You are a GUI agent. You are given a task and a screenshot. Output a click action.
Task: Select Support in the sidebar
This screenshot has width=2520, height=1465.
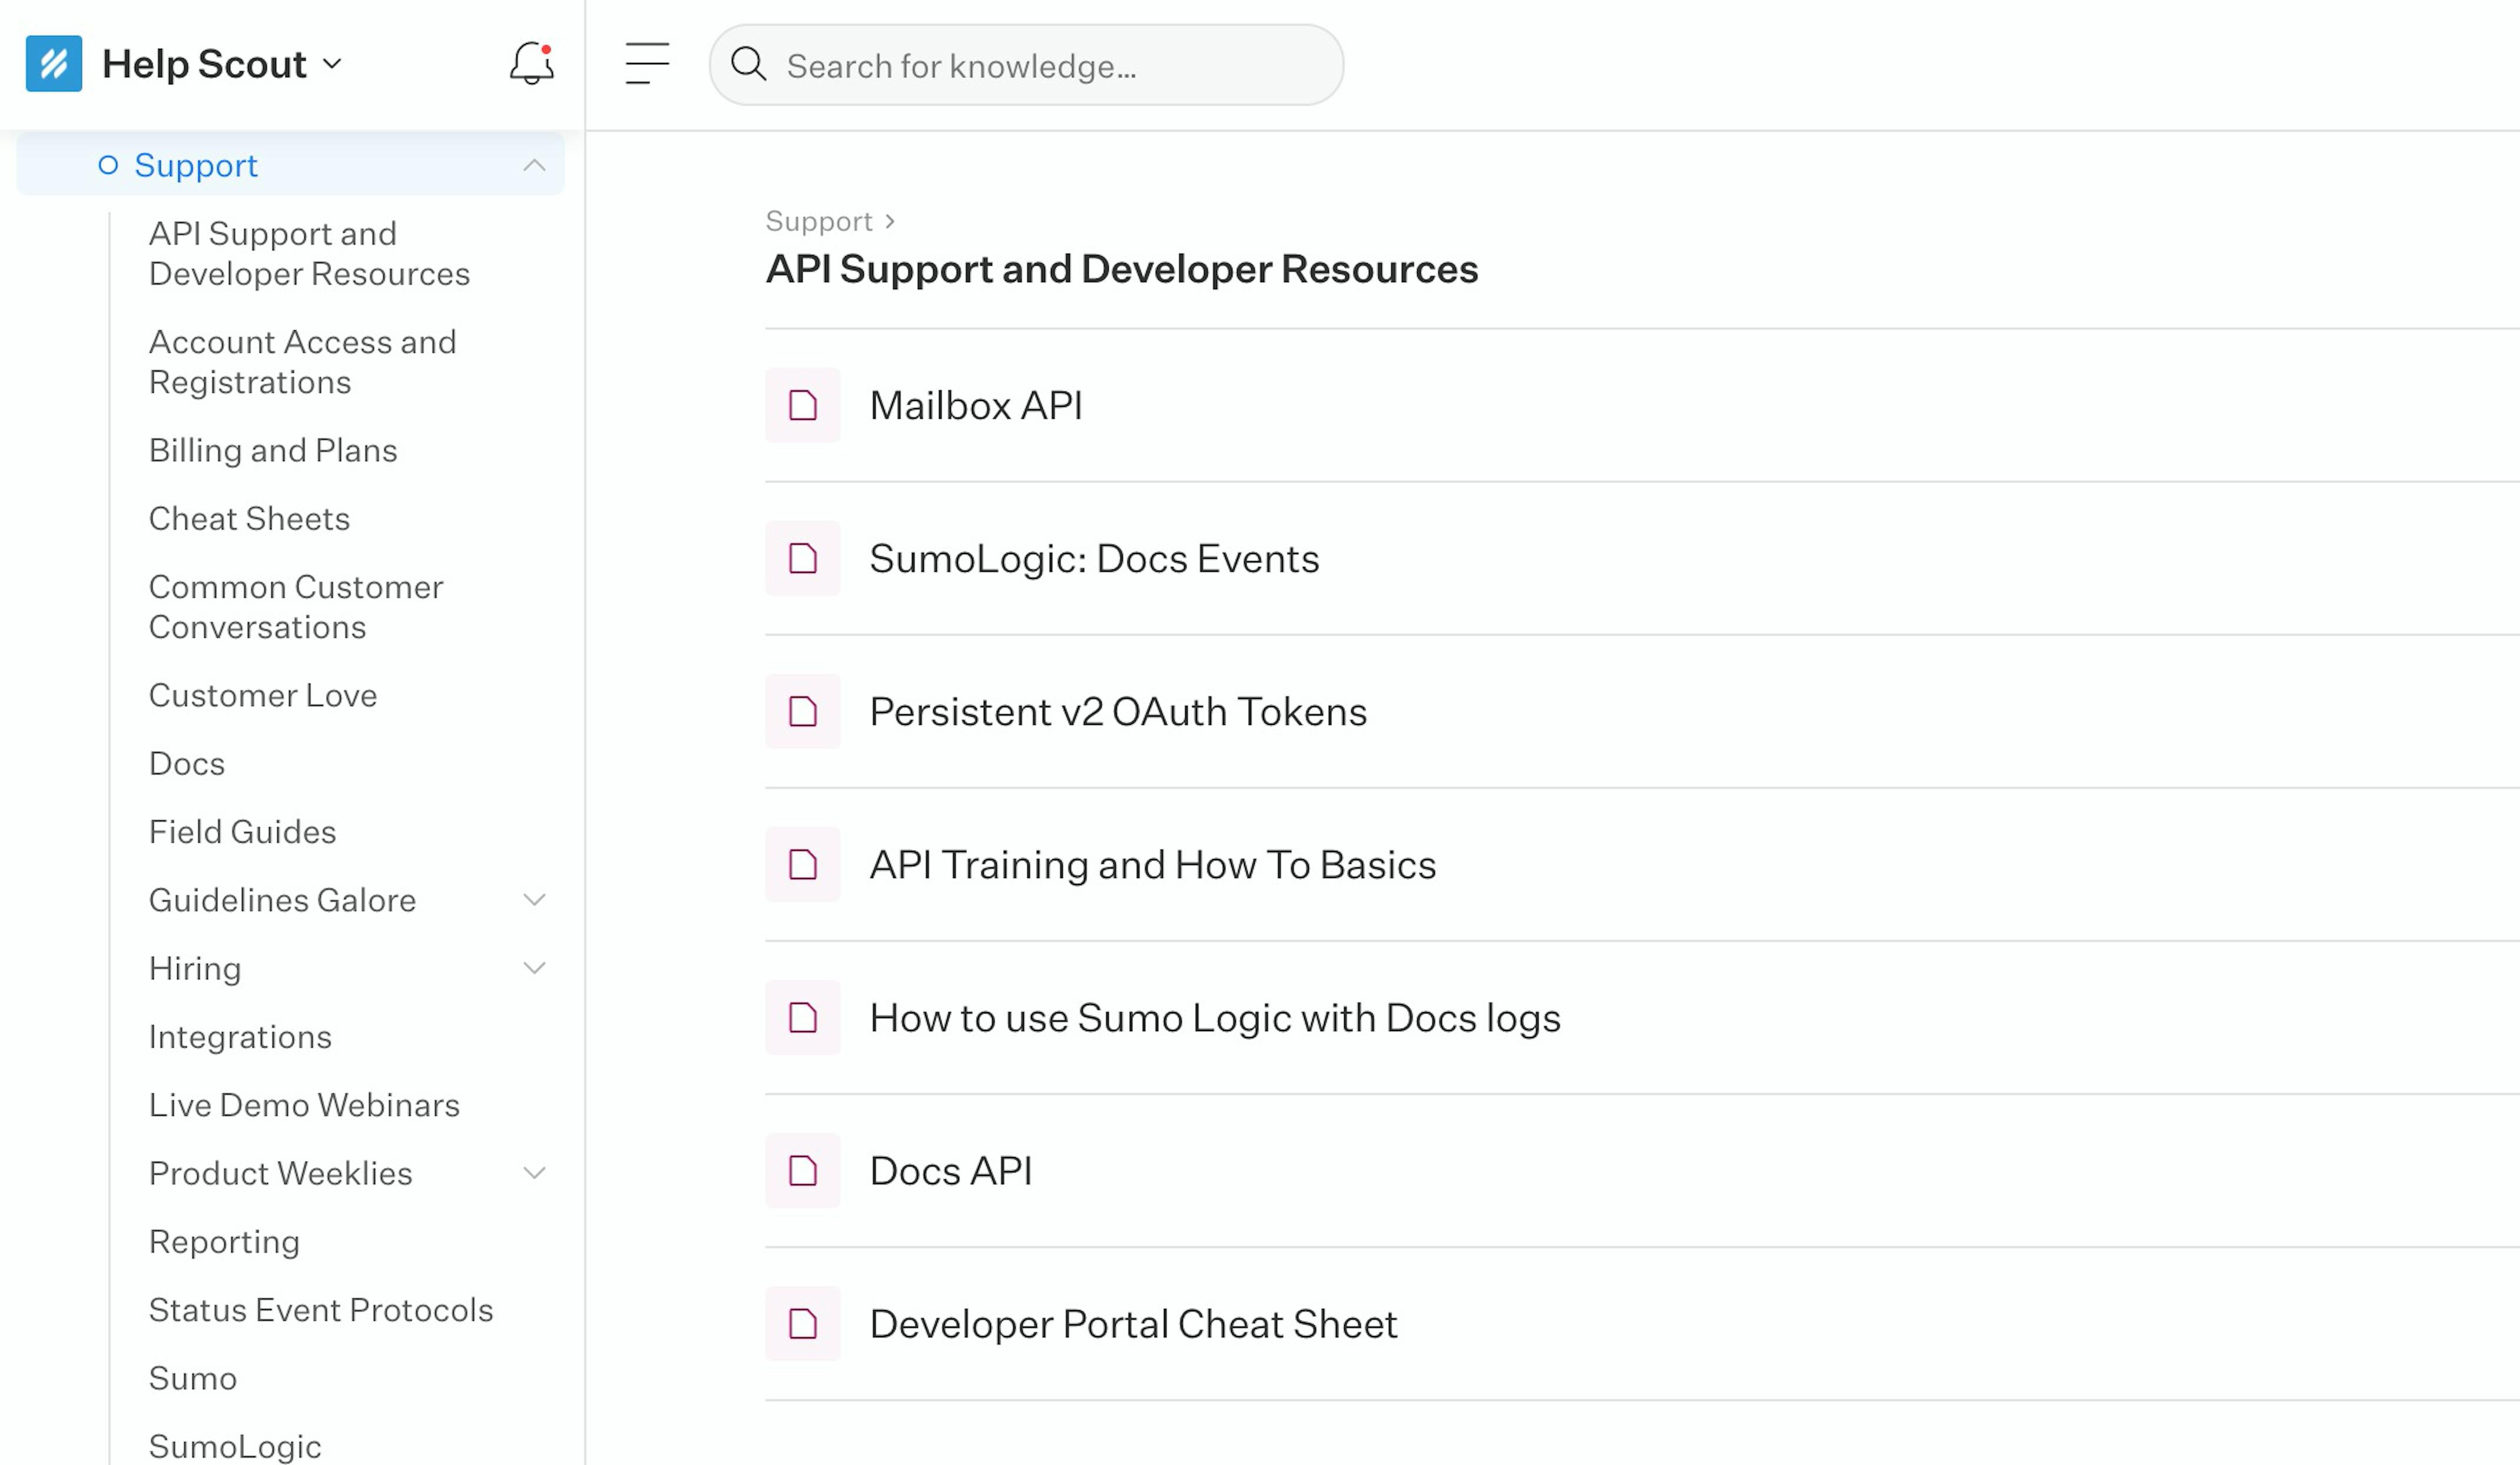(196, 165)
